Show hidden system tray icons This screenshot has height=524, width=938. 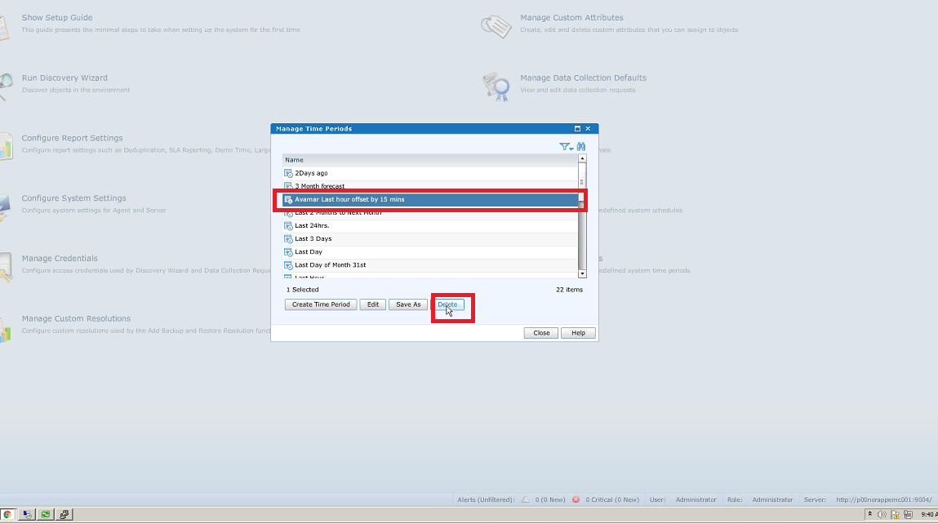[869, 514]
